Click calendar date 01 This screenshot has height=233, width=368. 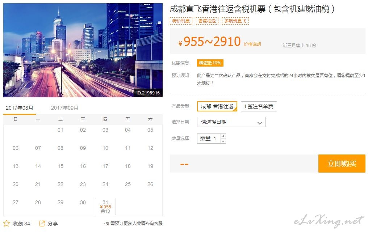pyautogui.click(x=60, y=130)
